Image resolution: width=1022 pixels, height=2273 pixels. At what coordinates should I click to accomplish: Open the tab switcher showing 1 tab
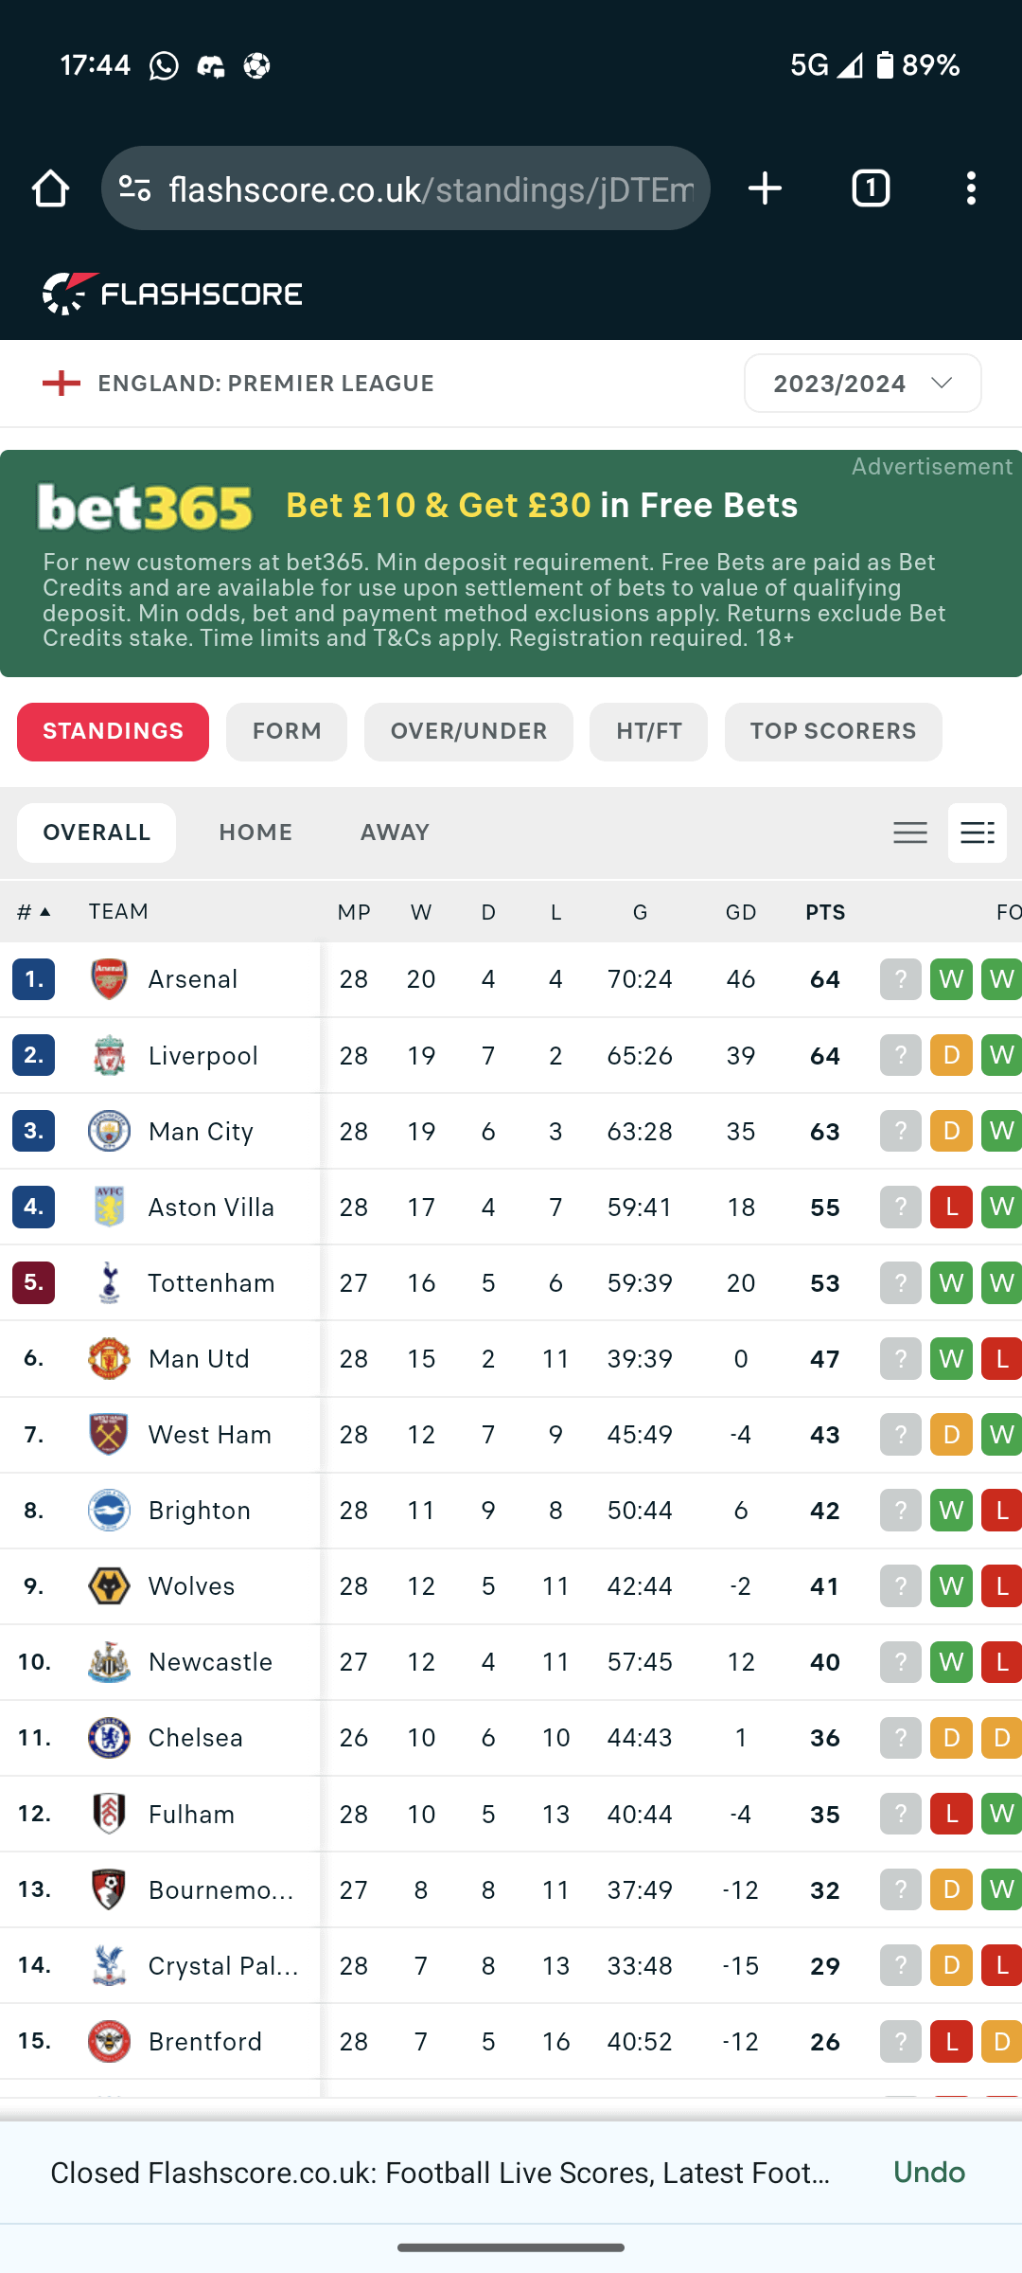[x=871, y=189]
